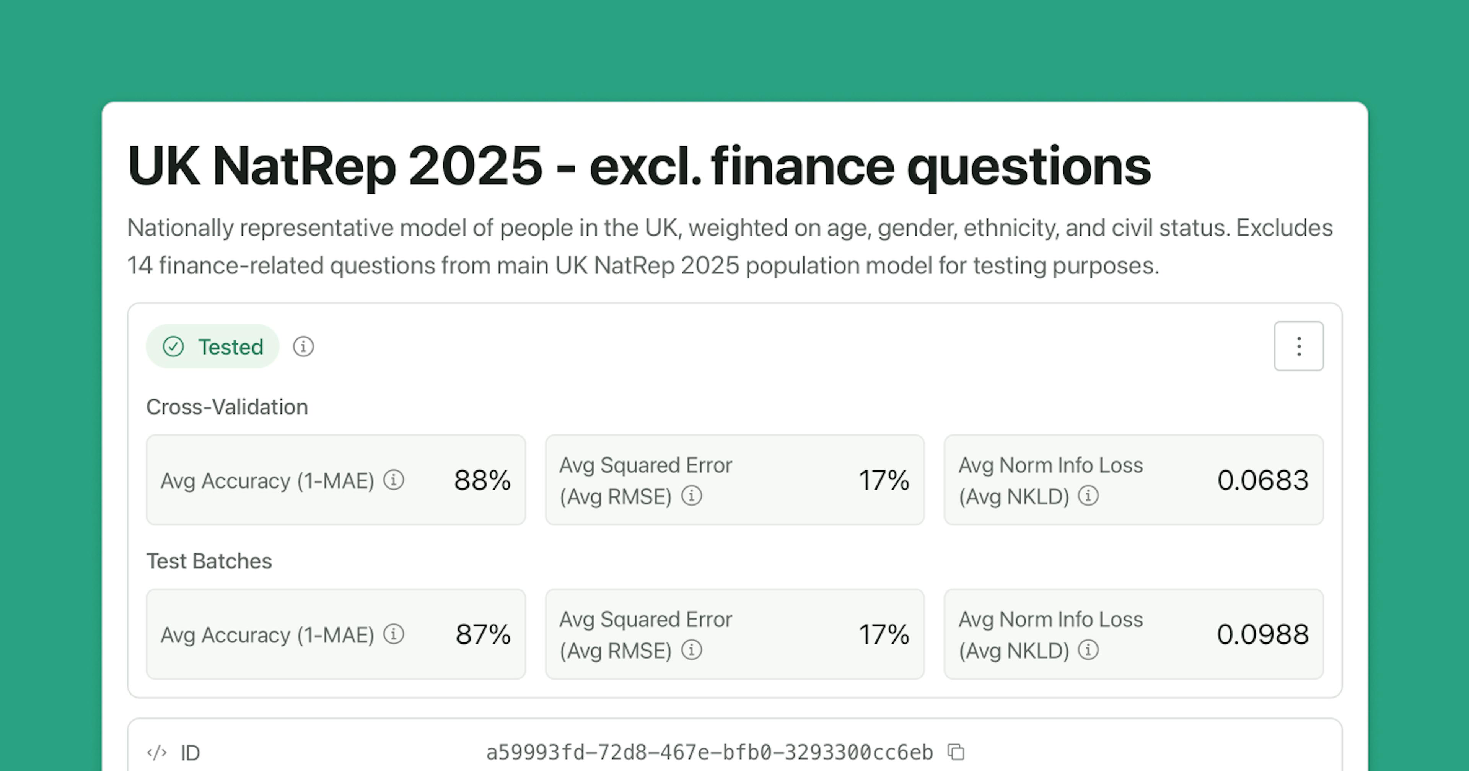Click the 0.0683 NKLD value
This screenshot has height=771, width=1469.
1262,480
